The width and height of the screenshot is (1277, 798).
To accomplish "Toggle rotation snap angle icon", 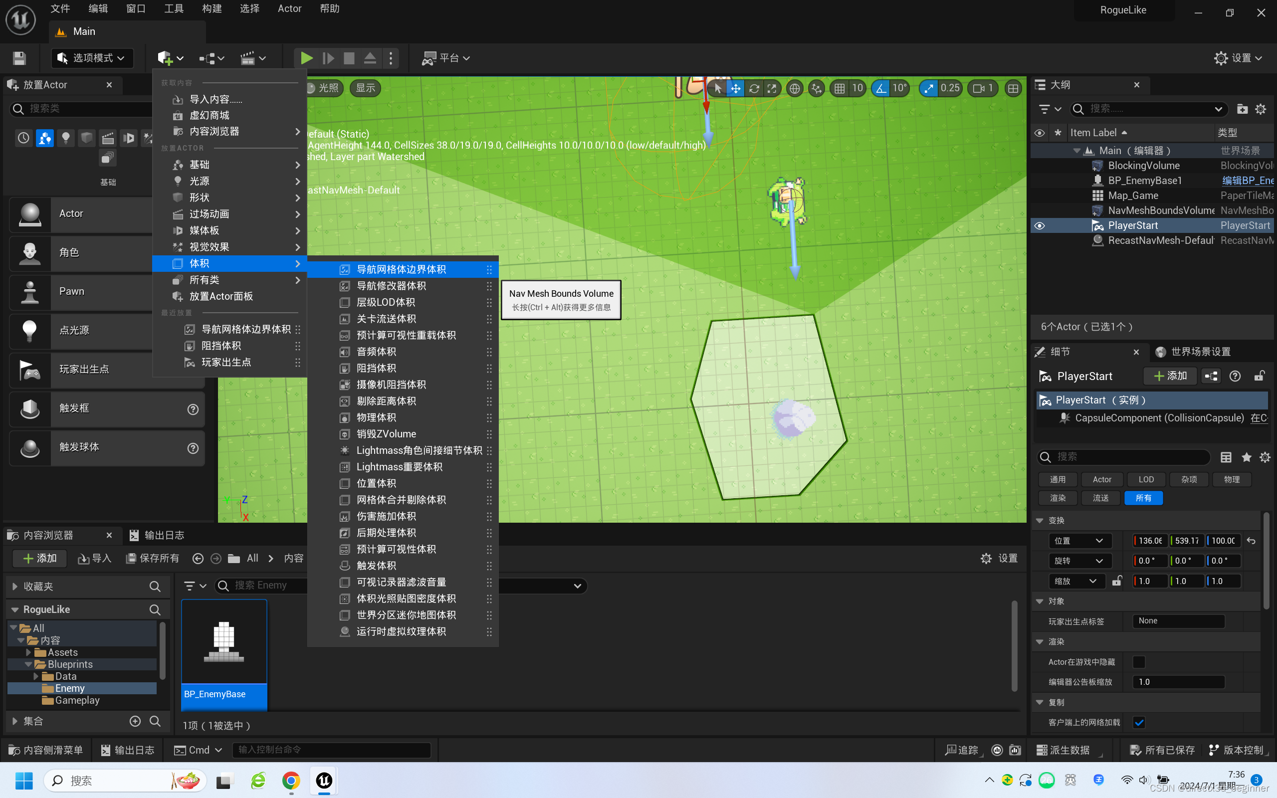I will [x=881, y=88].
